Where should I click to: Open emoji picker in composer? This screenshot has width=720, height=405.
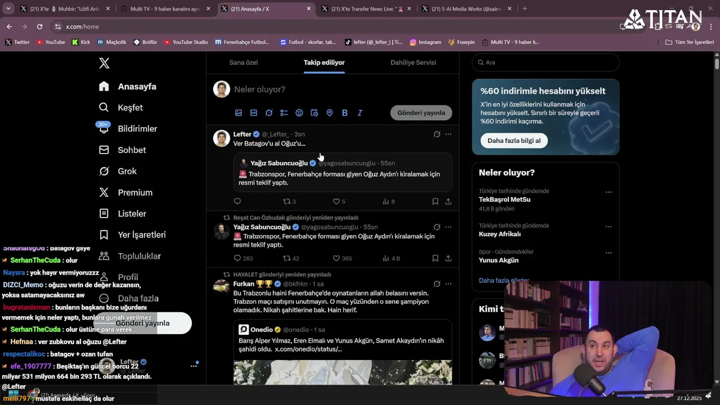[299, 113]
